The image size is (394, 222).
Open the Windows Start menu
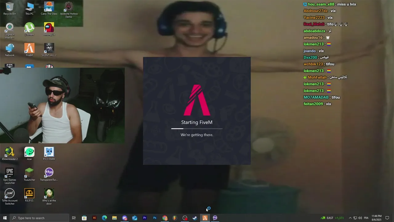[5, 218]
